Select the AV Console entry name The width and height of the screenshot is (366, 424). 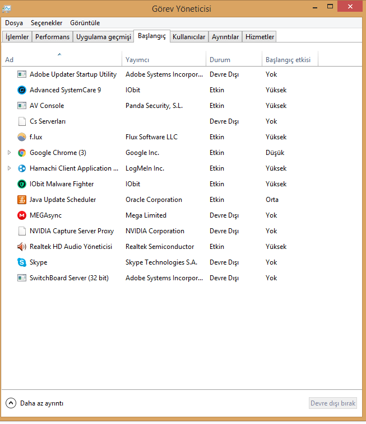(x=47, y=106)
